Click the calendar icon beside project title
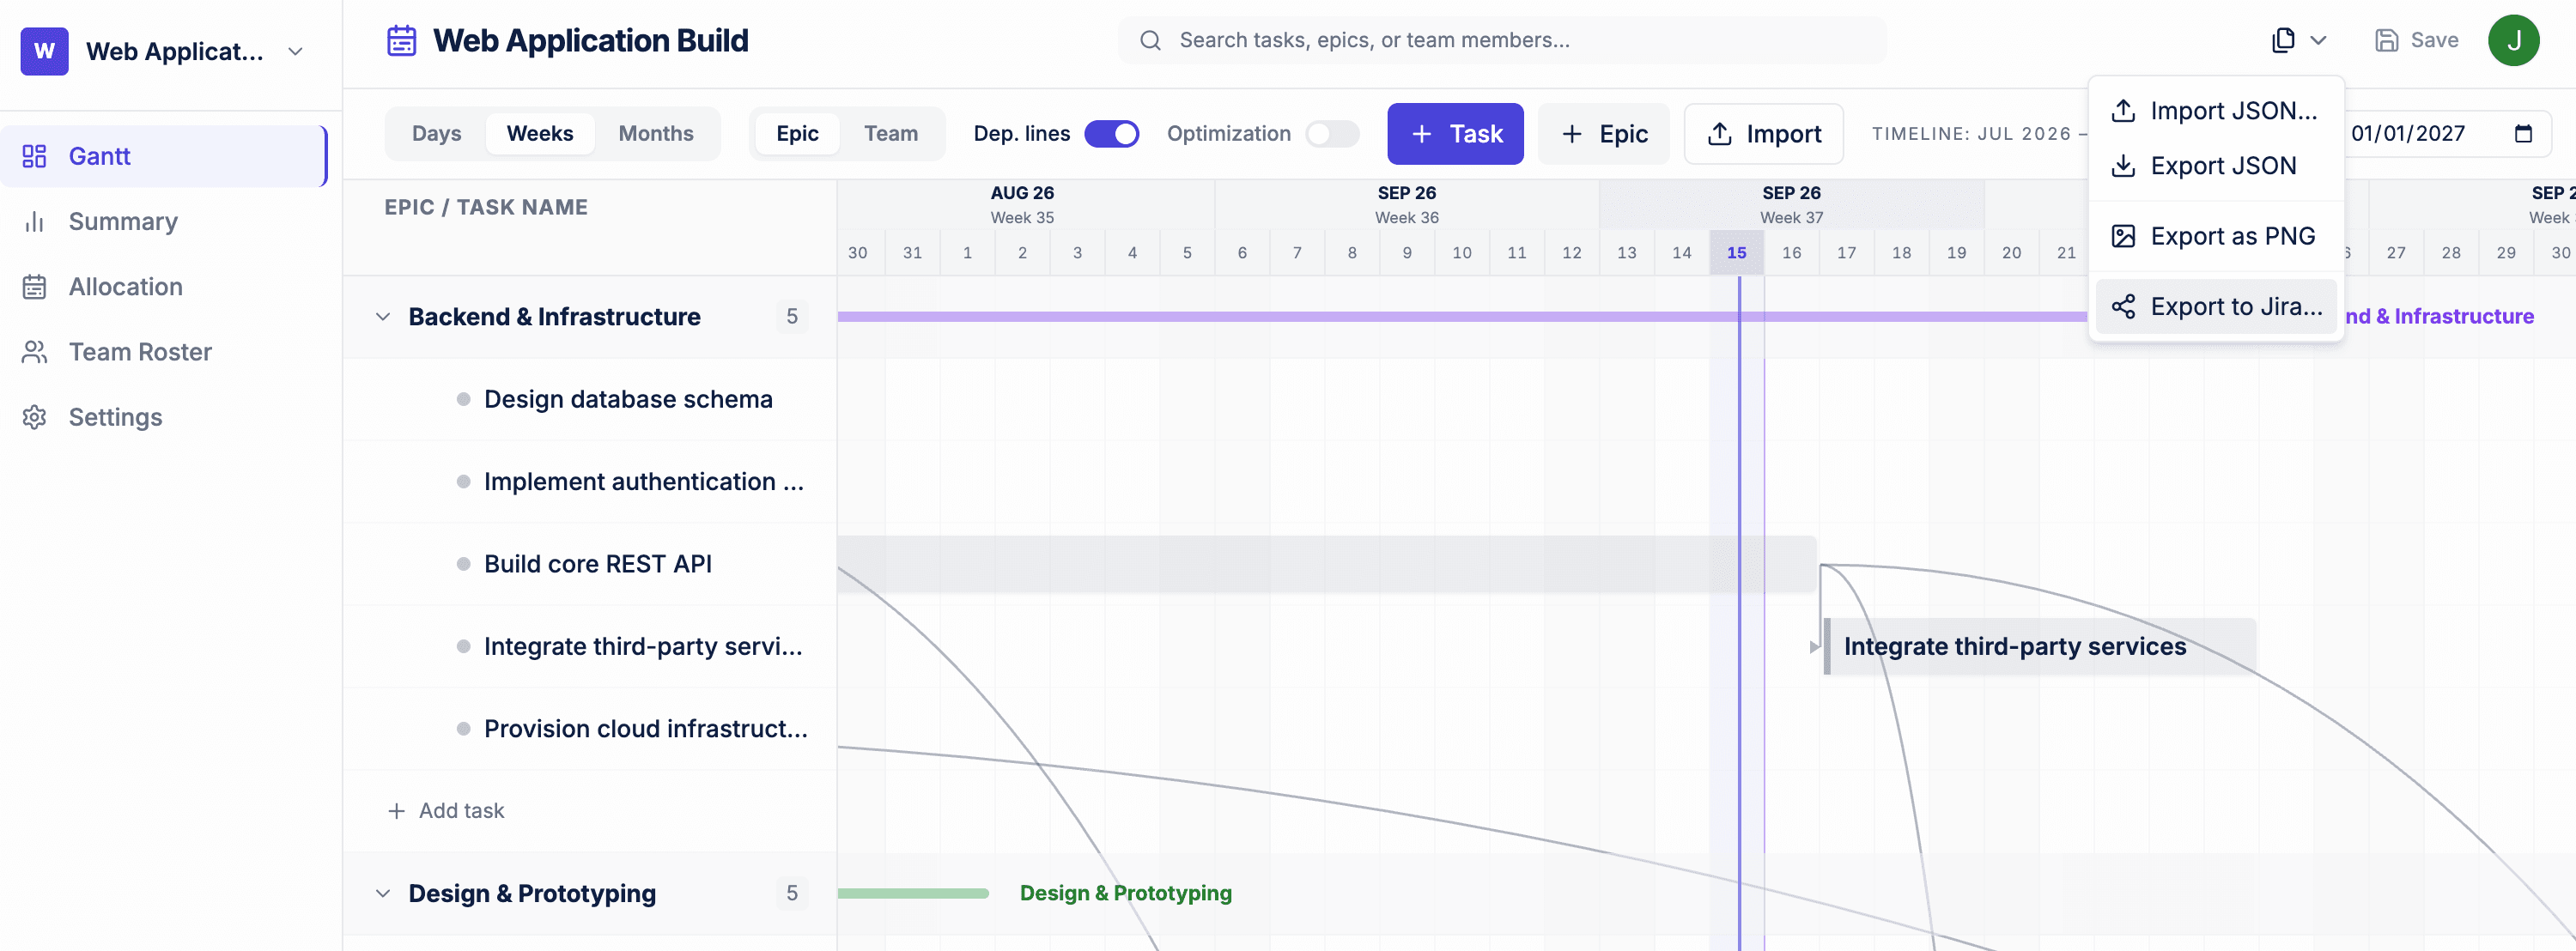This screenshot has width=2576, height=951. click(x=401, y=40)
